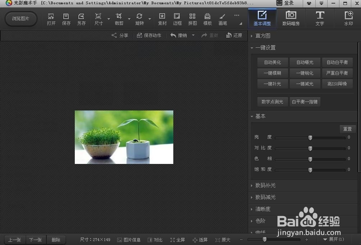361x245 pixels.
Task: Open the 撤销 history dropdown arrow
Action: [x=193, y=35]
